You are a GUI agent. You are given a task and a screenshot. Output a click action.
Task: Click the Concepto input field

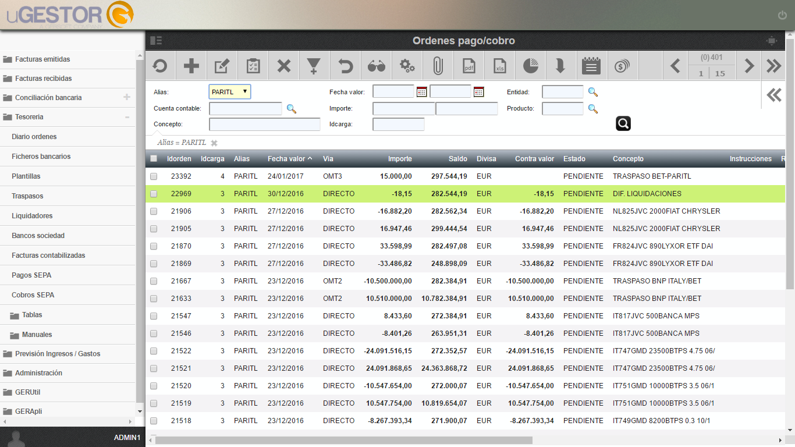point(265,125)
